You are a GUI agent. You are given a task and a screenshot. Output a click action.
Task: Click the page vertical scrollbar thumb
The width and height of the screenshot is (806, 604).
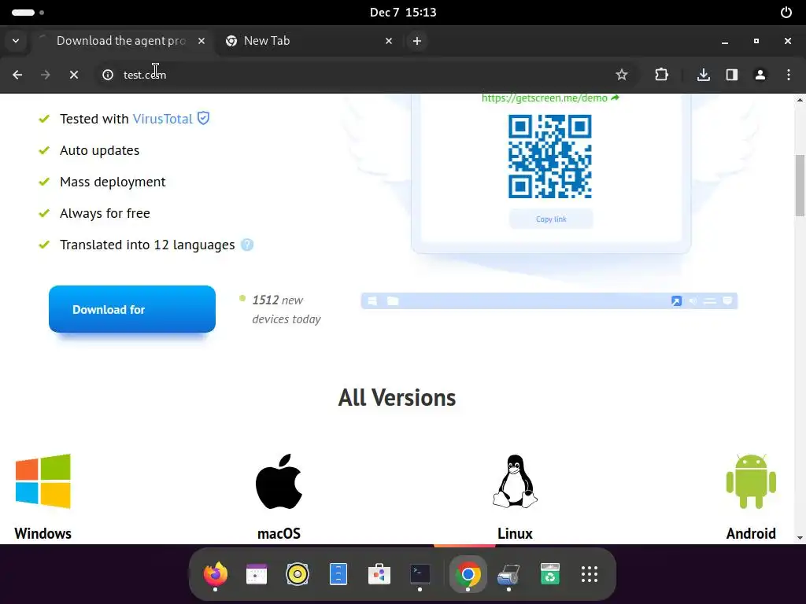pyautogui.click(x=800, y=185)
